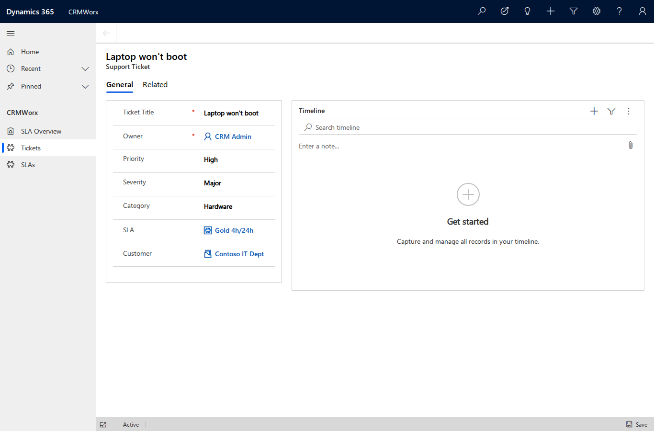Click the Owner field label

133,136
